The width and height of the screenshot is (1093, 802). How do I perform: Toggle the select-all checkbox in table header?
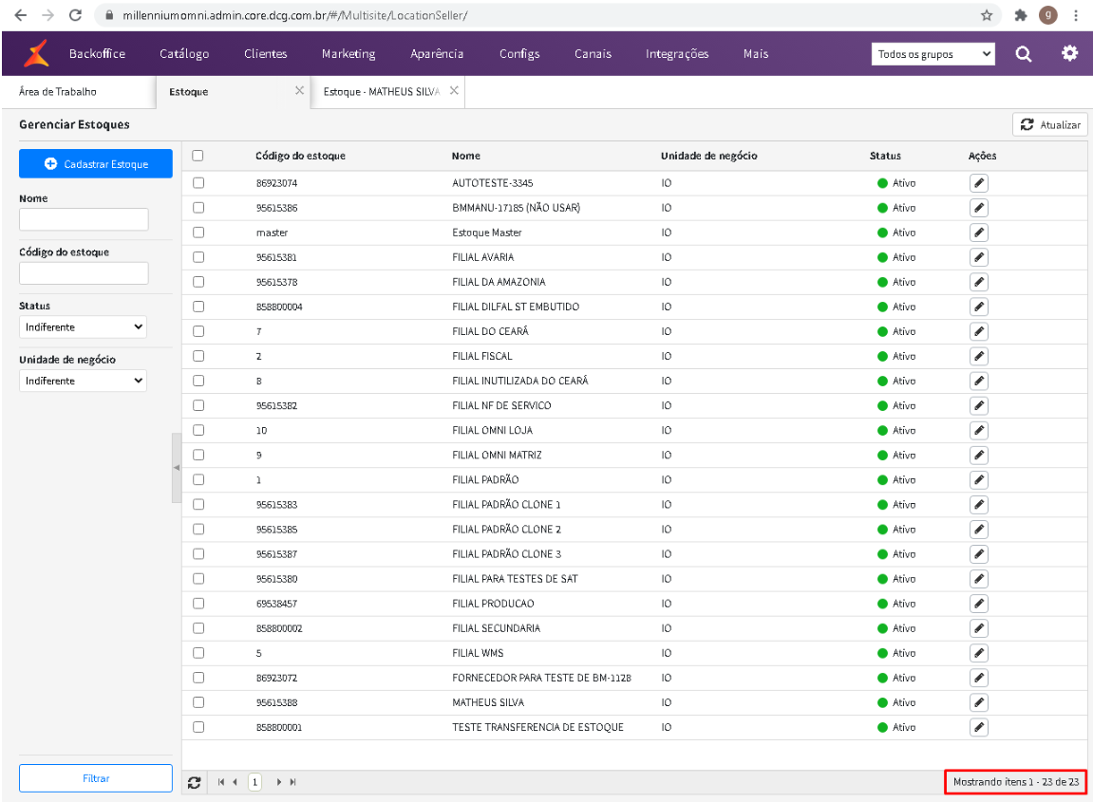pos(198,156)
